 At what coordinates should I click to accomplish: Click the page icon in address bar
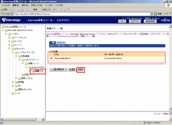point(12,14)
